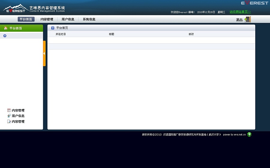Screen dimensions: 270x168
Task: Click the power by evs.net.cn text
Action: click(234, 135)
